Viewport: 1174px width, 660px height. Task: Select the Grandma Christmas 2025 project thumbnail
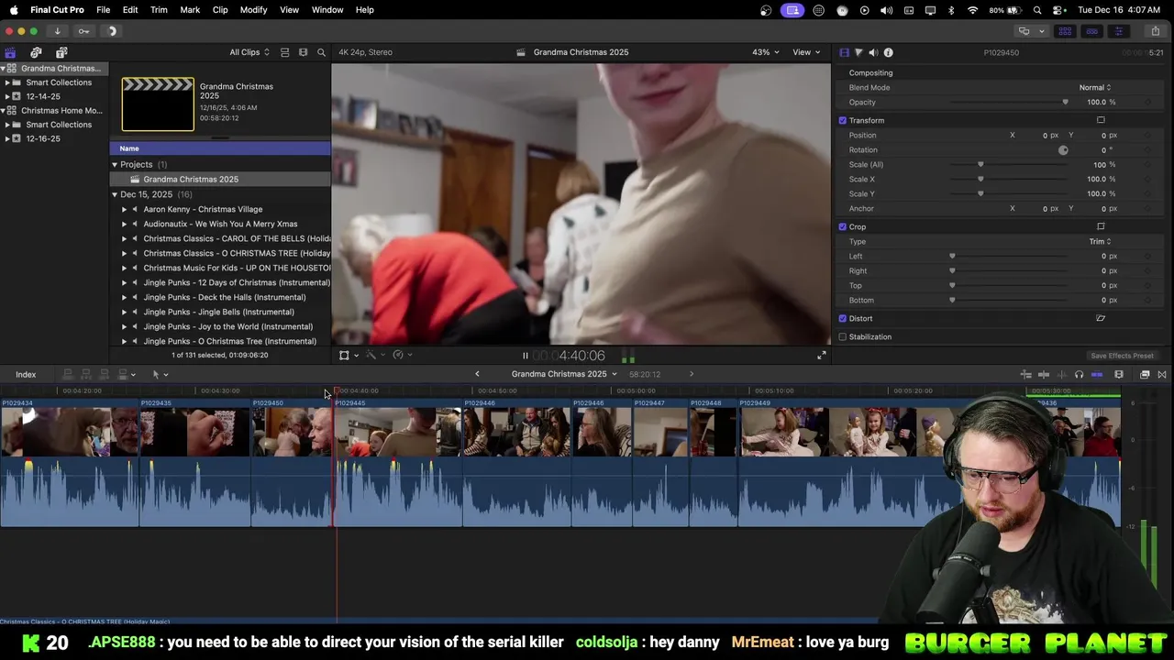[x=158, y=104]
